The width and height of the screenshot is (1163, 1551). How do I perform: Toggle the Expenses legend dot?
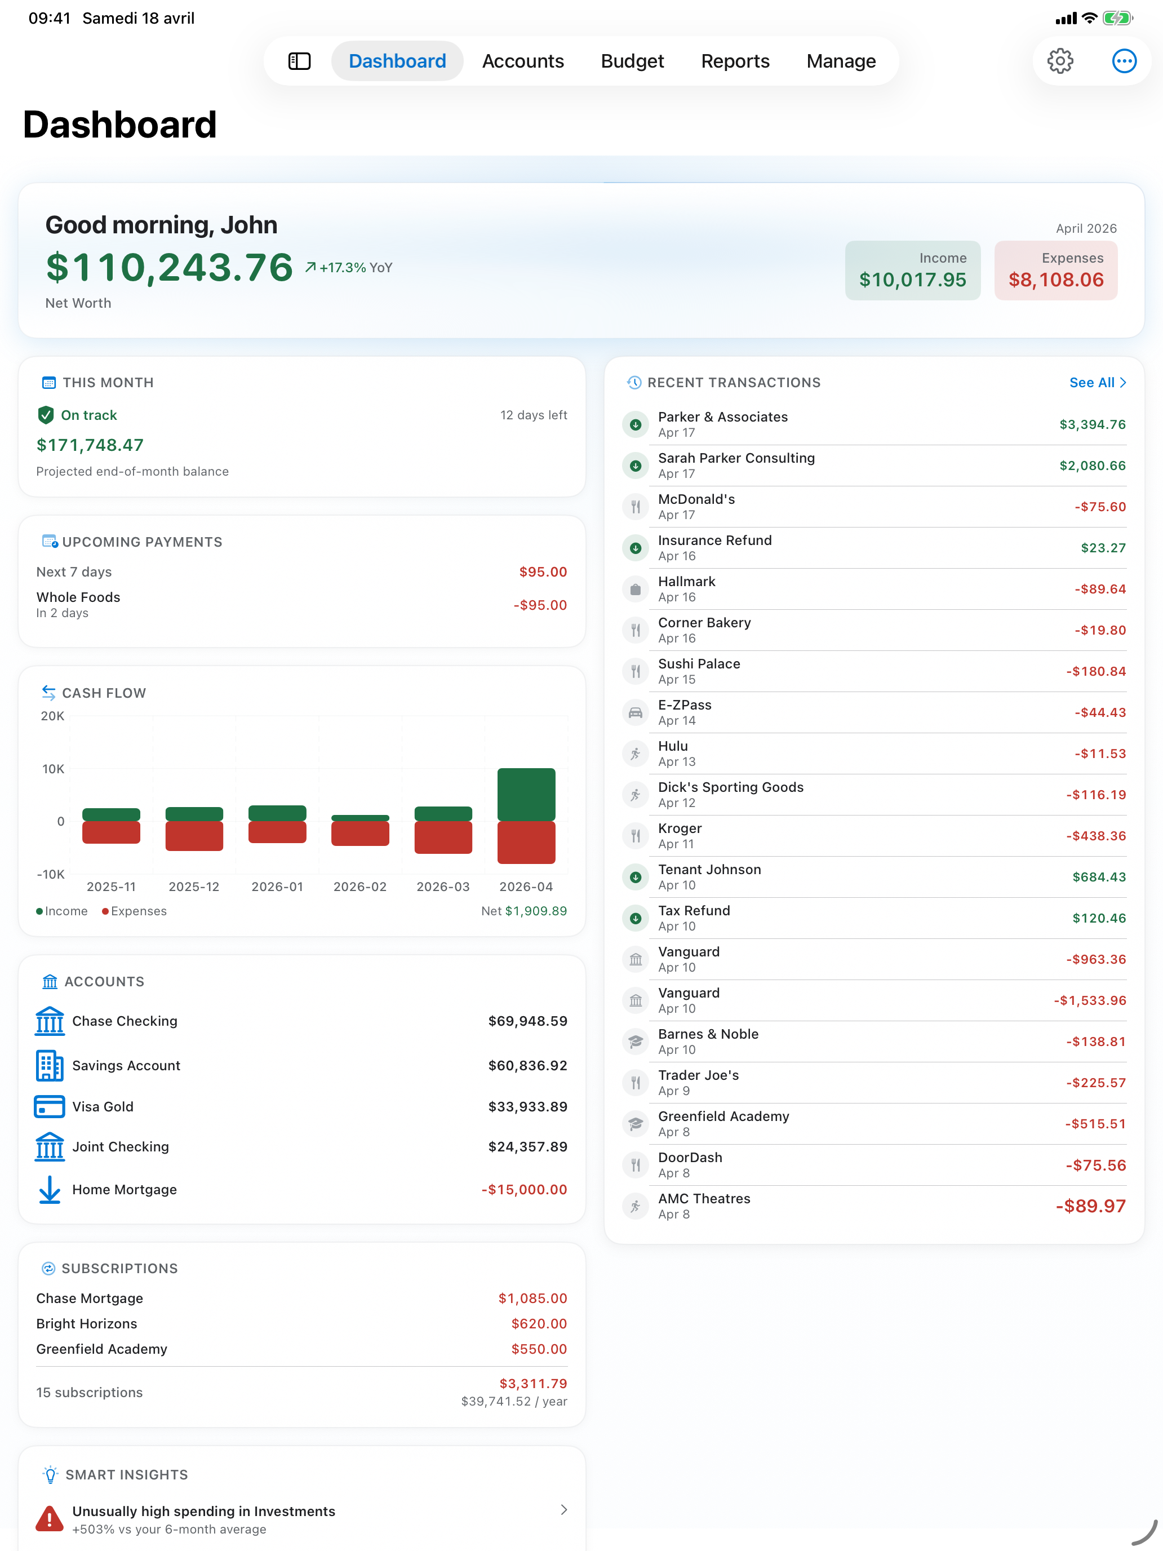(x=105, y=911)
